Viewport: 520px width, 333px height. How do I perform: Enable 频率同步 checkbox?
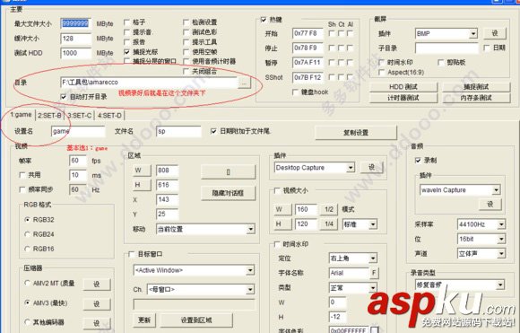[x=22, y=189]
